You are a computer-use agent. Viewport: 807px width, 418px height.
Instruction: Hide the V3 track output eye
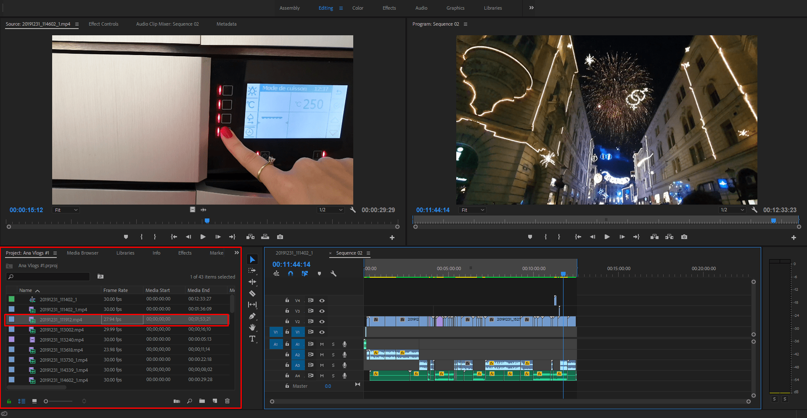[x=322, y=311]
